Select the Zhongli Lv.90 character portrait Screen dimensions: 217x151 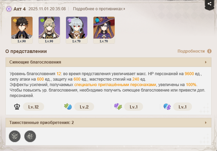coord(22,30)
